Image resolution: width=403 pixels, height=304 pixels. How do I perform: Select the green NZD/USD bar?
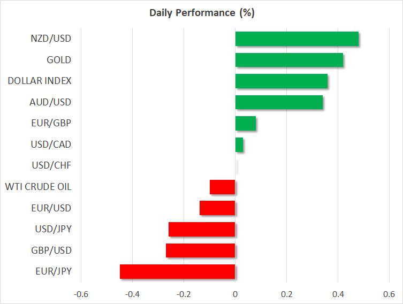tap(296, 39)
